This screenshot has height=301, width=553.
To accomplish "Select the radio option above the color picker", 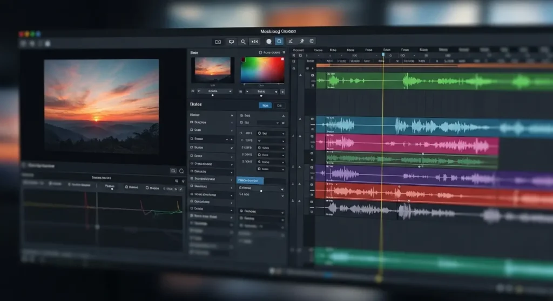I will pos(260,52).
